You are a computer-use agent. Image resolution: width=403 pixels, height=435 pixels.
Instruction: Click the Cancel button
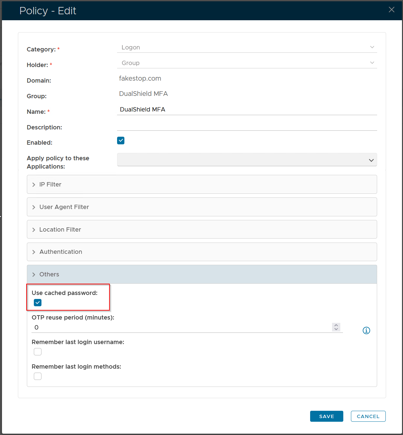368,416
